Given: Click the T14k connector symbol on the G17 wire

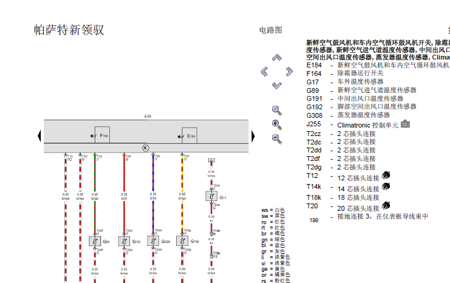Looking at the screenshot, I should coord(212,234).
